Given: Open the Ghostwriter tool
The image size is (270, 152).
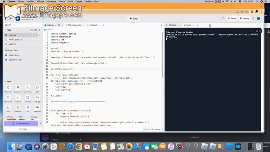Looking at the screenshot, I should tap(8, 89).
